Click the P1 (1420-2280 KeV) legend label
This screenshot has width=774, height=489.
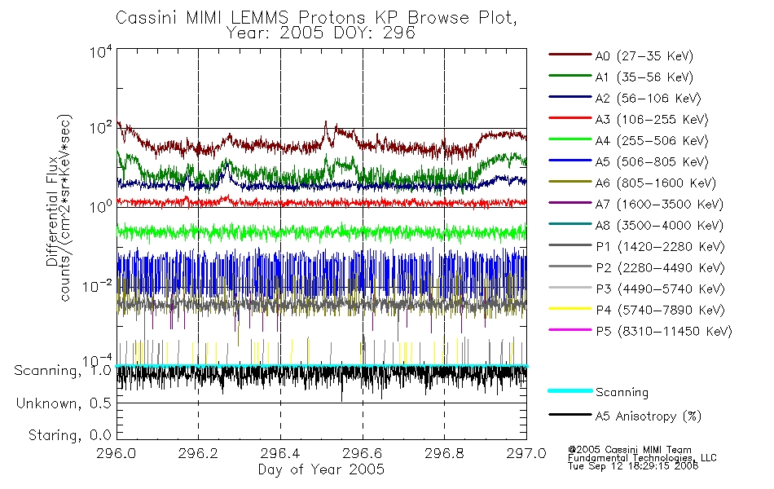[660, 247]
